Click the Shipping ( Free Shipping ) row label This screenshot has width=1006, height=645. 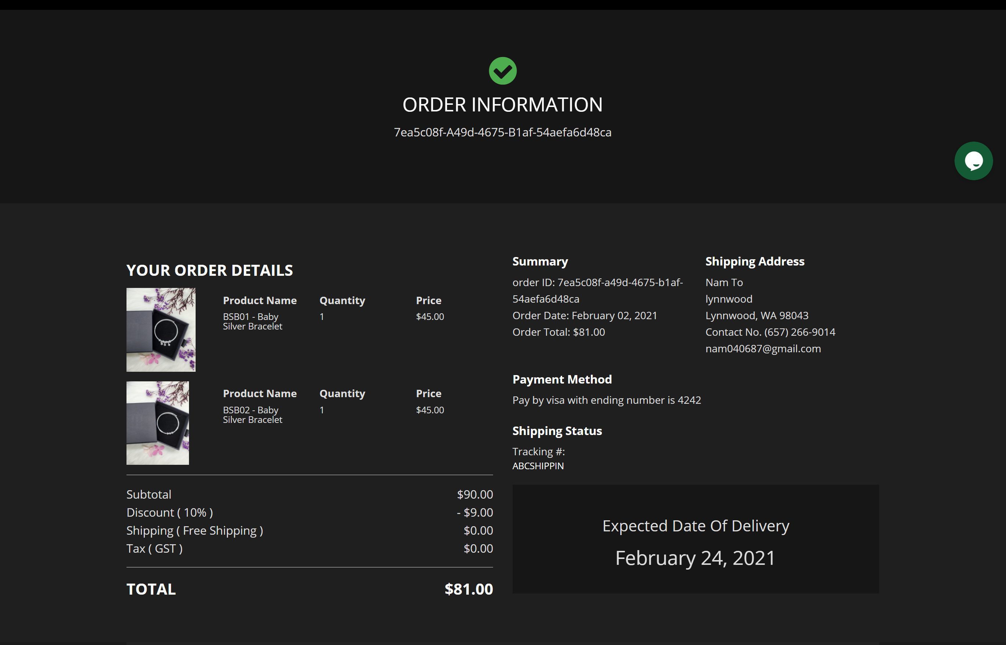pos(195,530)
